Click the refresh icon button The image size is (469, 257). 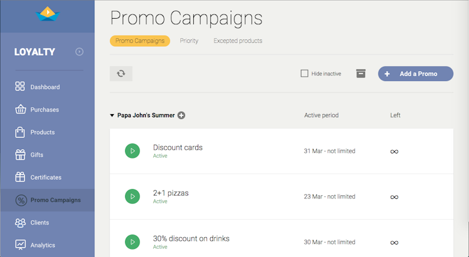coord(121,74)
